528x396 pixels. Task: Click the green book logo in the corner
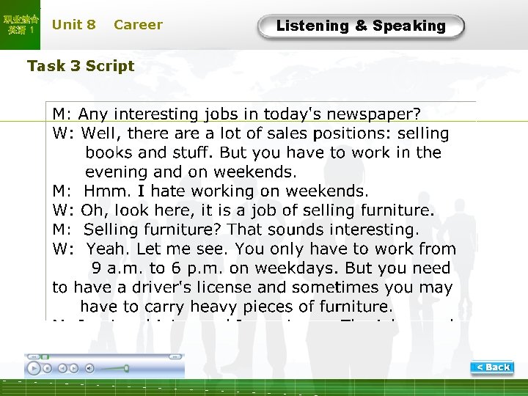pyautogui.click(x=20, y=25)
